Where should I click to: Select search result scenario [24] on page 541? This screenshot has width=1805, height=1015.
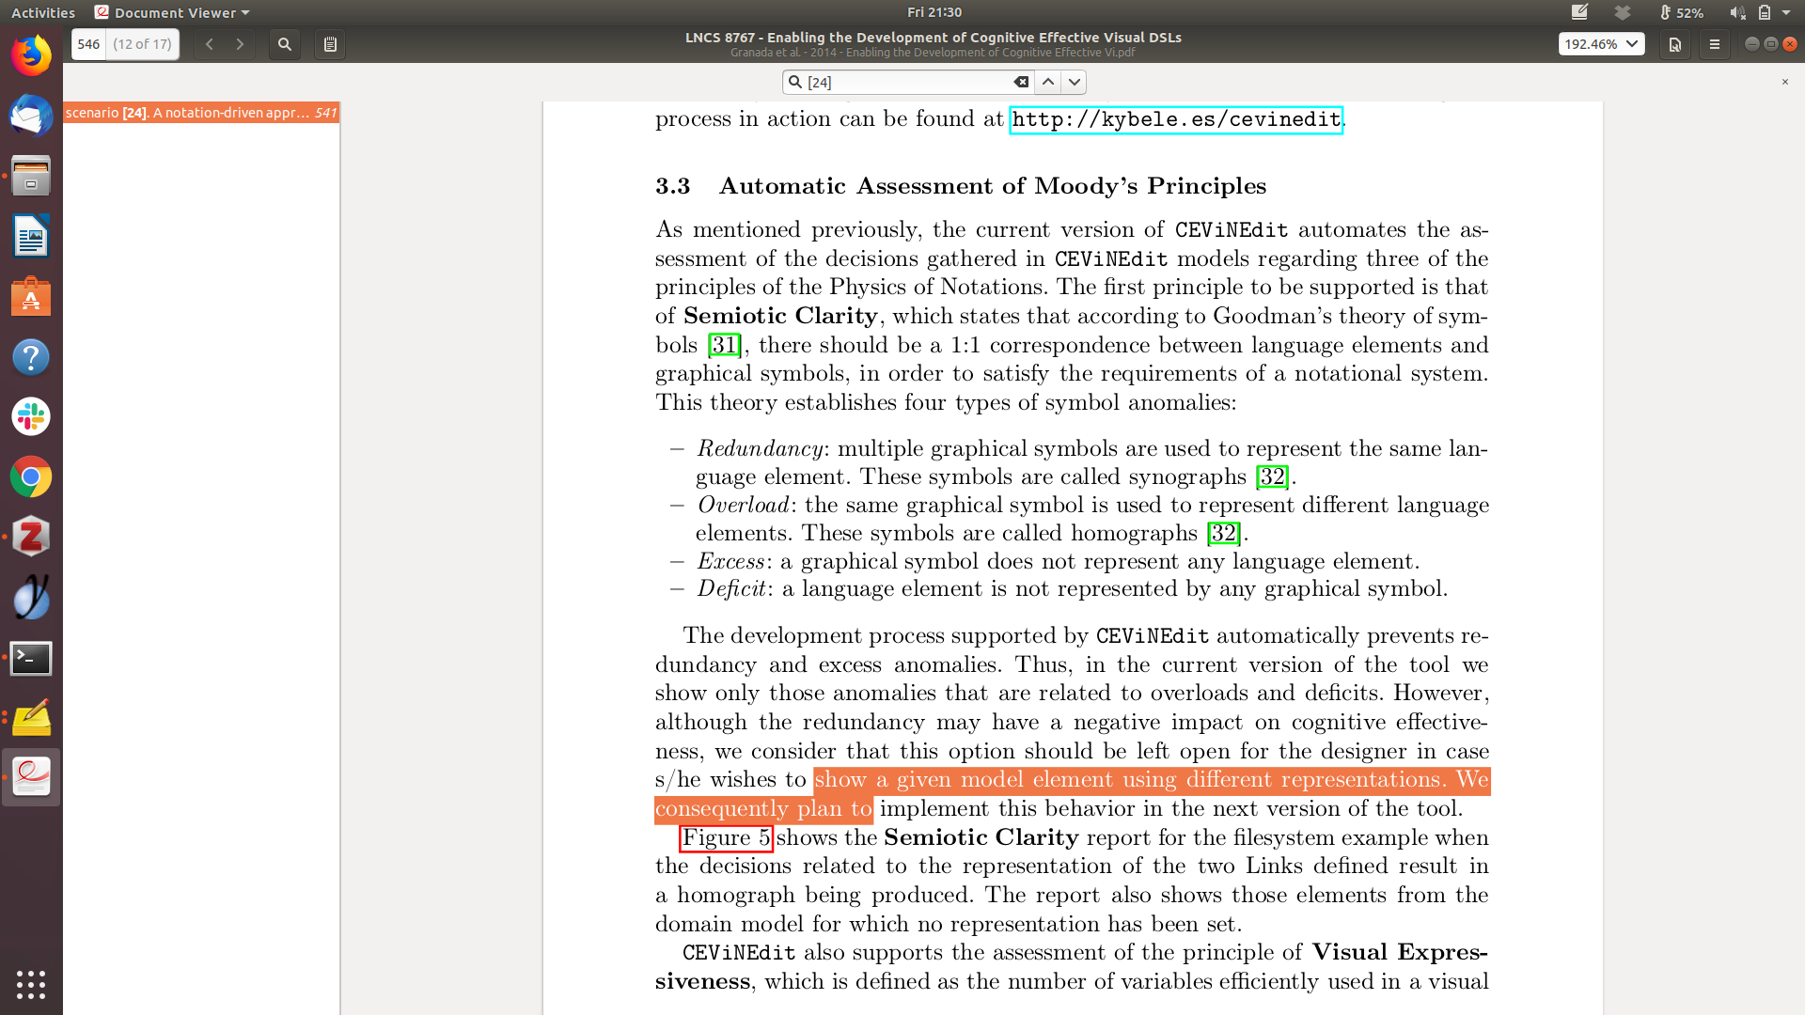click(200, 113)
